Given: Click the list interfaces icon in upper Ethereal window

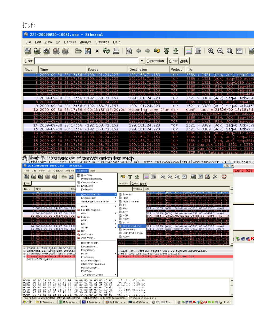Looking at the screenshot, I should 28,51.
